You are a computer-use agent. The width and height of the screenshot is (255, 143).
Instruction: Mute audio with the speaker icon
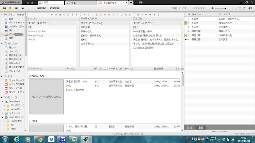(213, 8)
